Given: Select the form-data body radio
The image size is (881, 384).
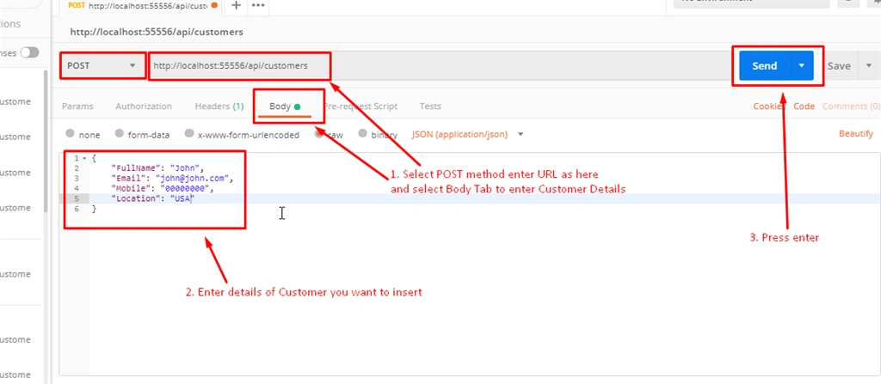Looking at the screenshot, I should 119,134.
